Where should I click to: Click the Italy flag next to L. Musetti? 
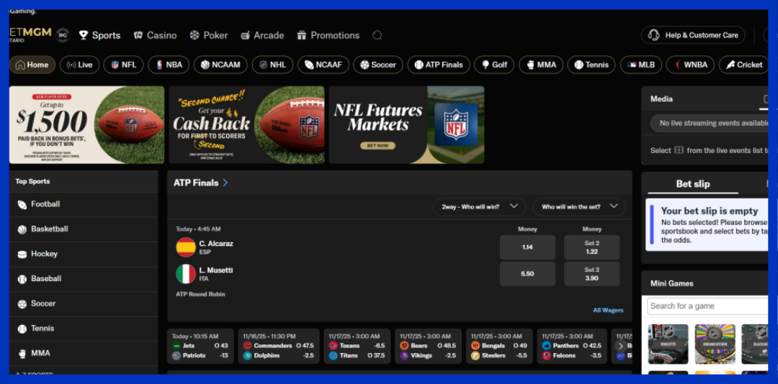pos(186,274)
